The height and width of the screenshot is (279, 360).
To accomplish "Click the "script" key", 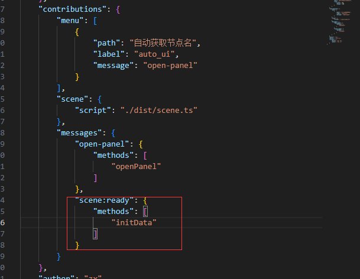I will coord(93,110).
